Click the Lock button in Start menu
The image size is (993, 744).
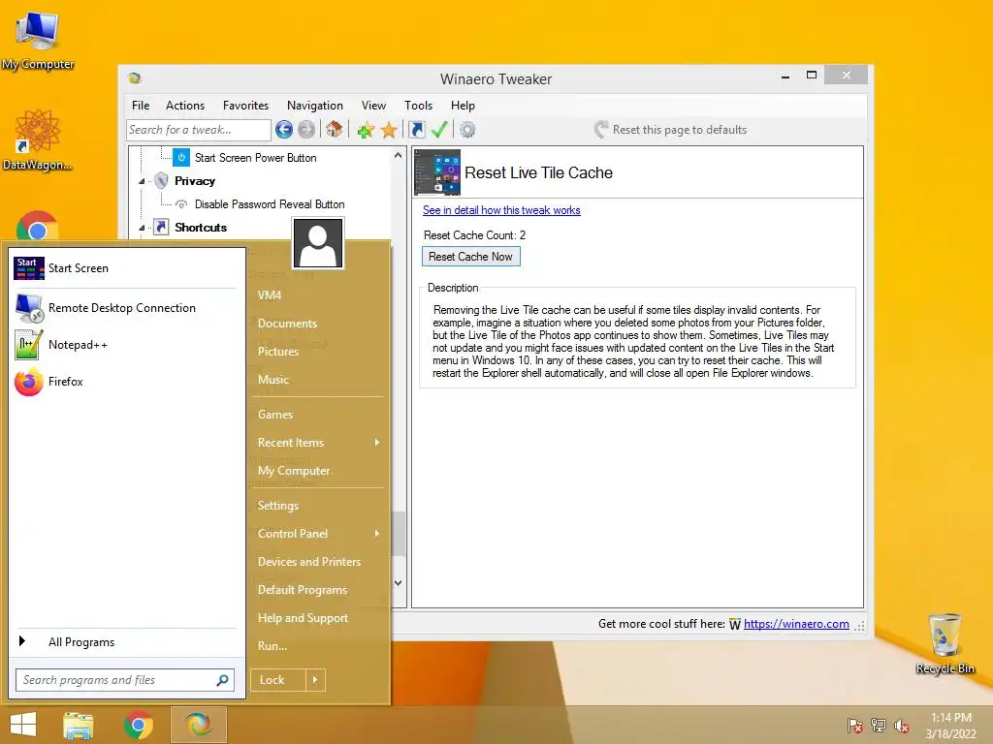(277, 680)
